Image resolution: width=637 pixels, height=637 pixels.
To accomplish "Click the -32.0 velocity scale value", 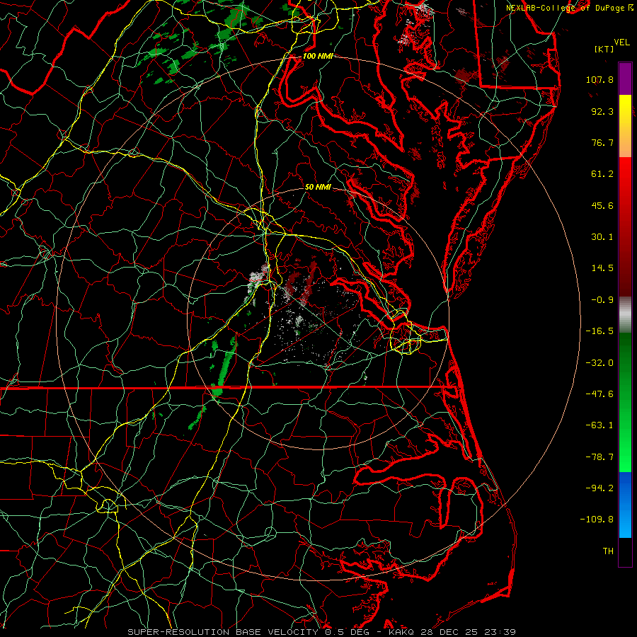I will click(599, 363).
